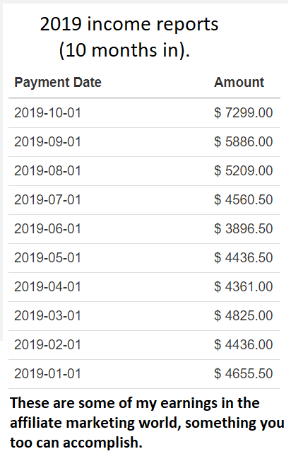Click the $ 4560.50 amount
The height and width of the screenshot is (461, 291).
point(244,200)
